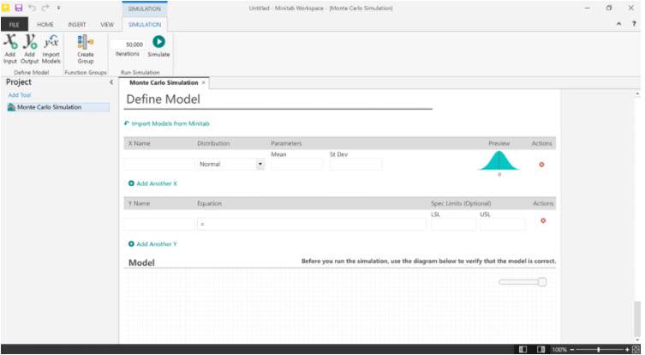Click the USL spec limit field
The width and height of the screenshot is (645, 355).
tap(503, 225)
